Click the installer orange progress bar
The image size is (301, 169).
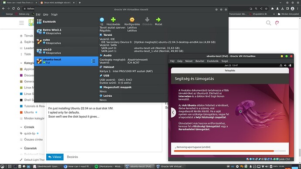[230, 151]
